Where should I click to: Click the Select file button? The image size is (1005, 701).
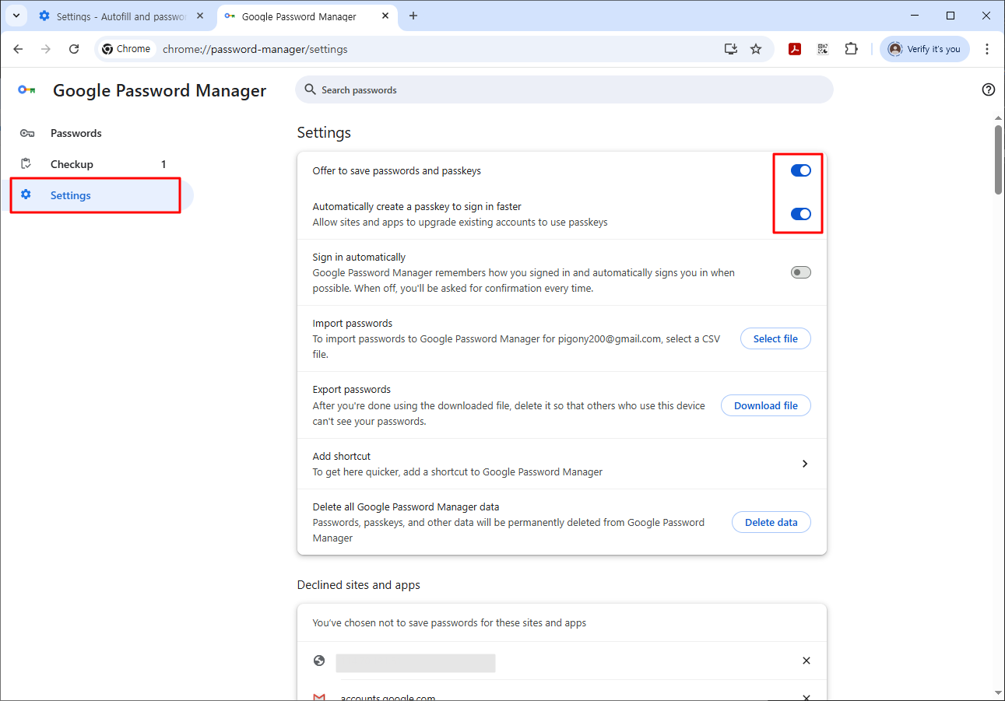pos(775,338)
